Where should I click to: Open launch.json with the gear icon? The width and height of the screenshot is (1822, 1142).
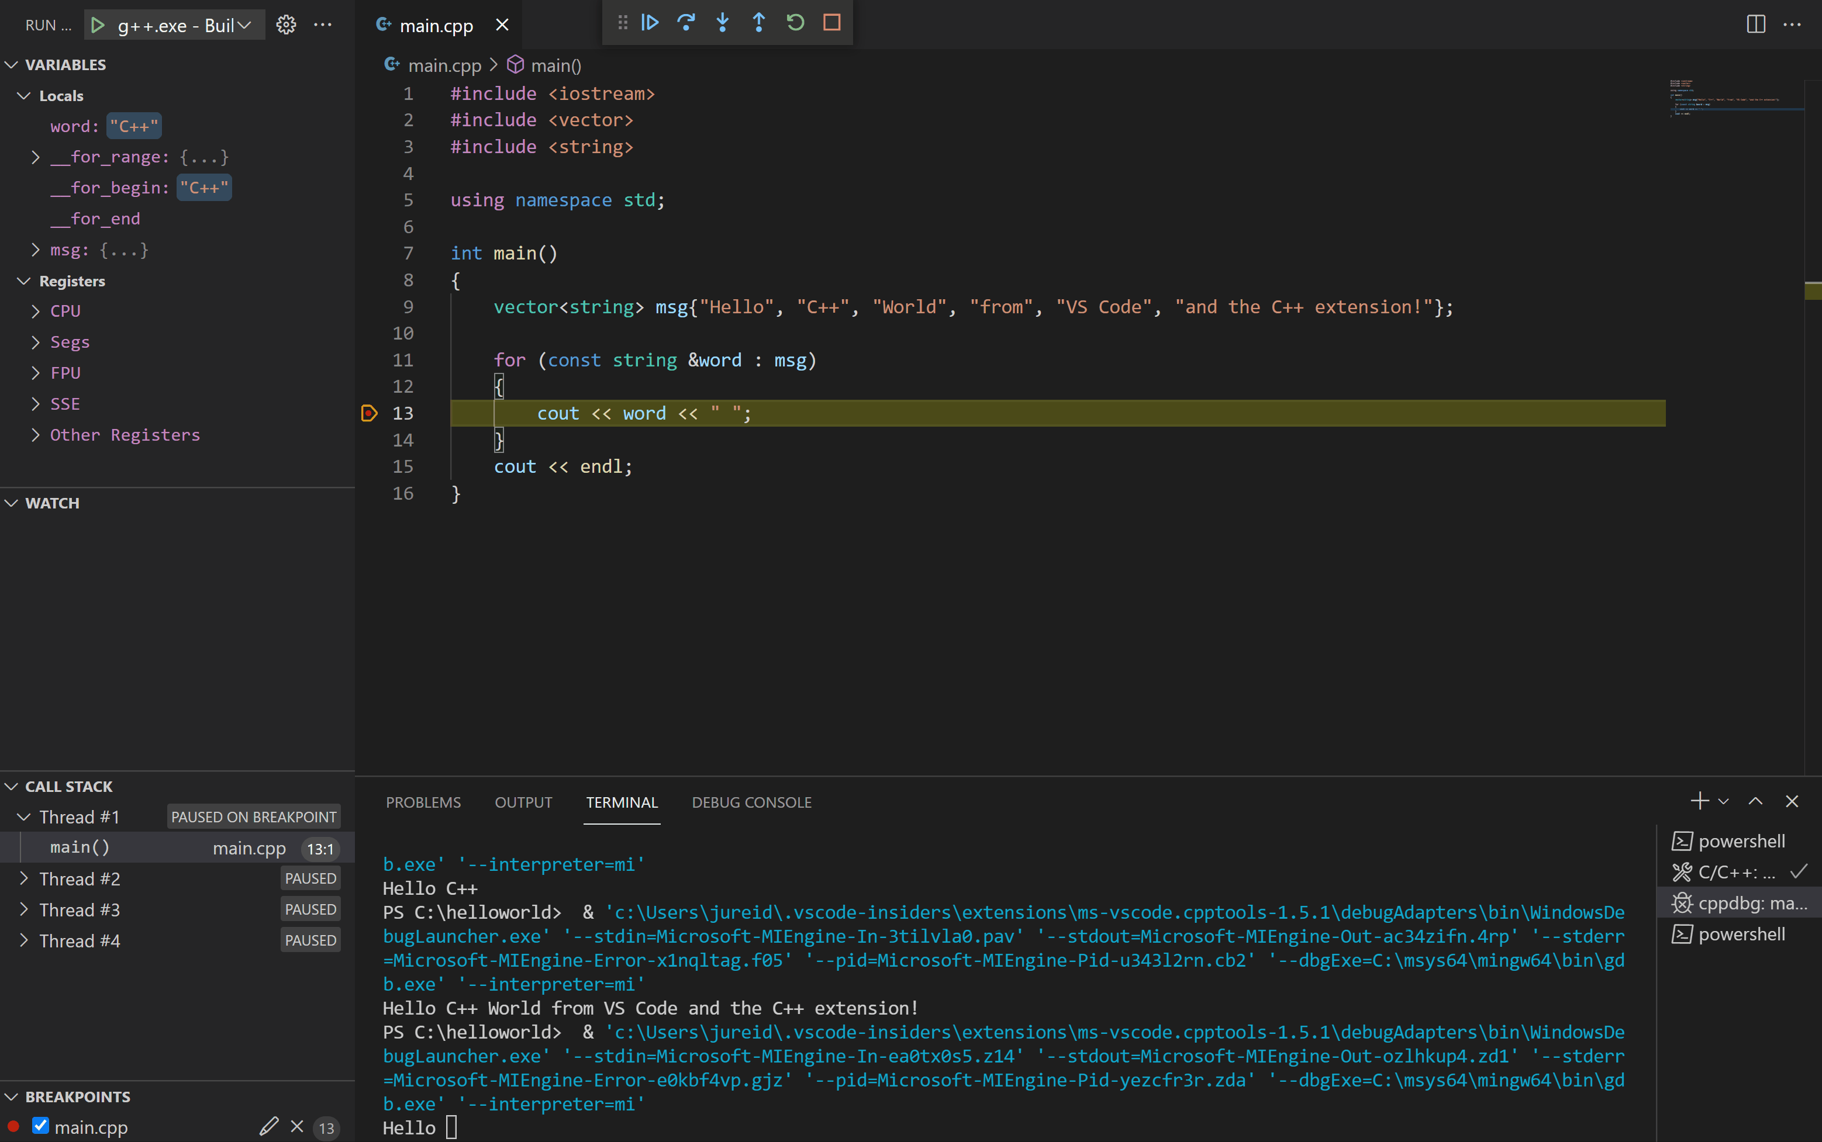[286, 25]
